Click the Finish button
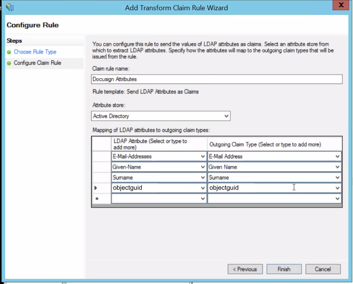The width and height of the screenshot is (353, 284). [284, 269]
